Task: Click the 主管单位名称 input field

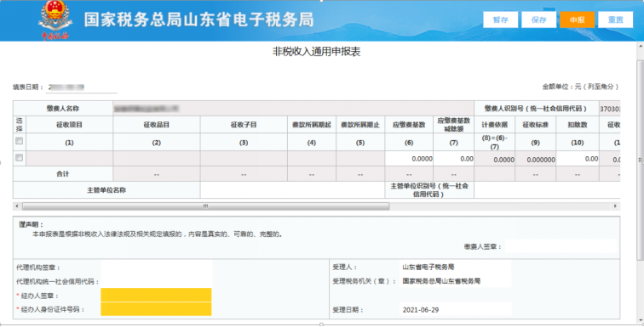Action: 292,190
